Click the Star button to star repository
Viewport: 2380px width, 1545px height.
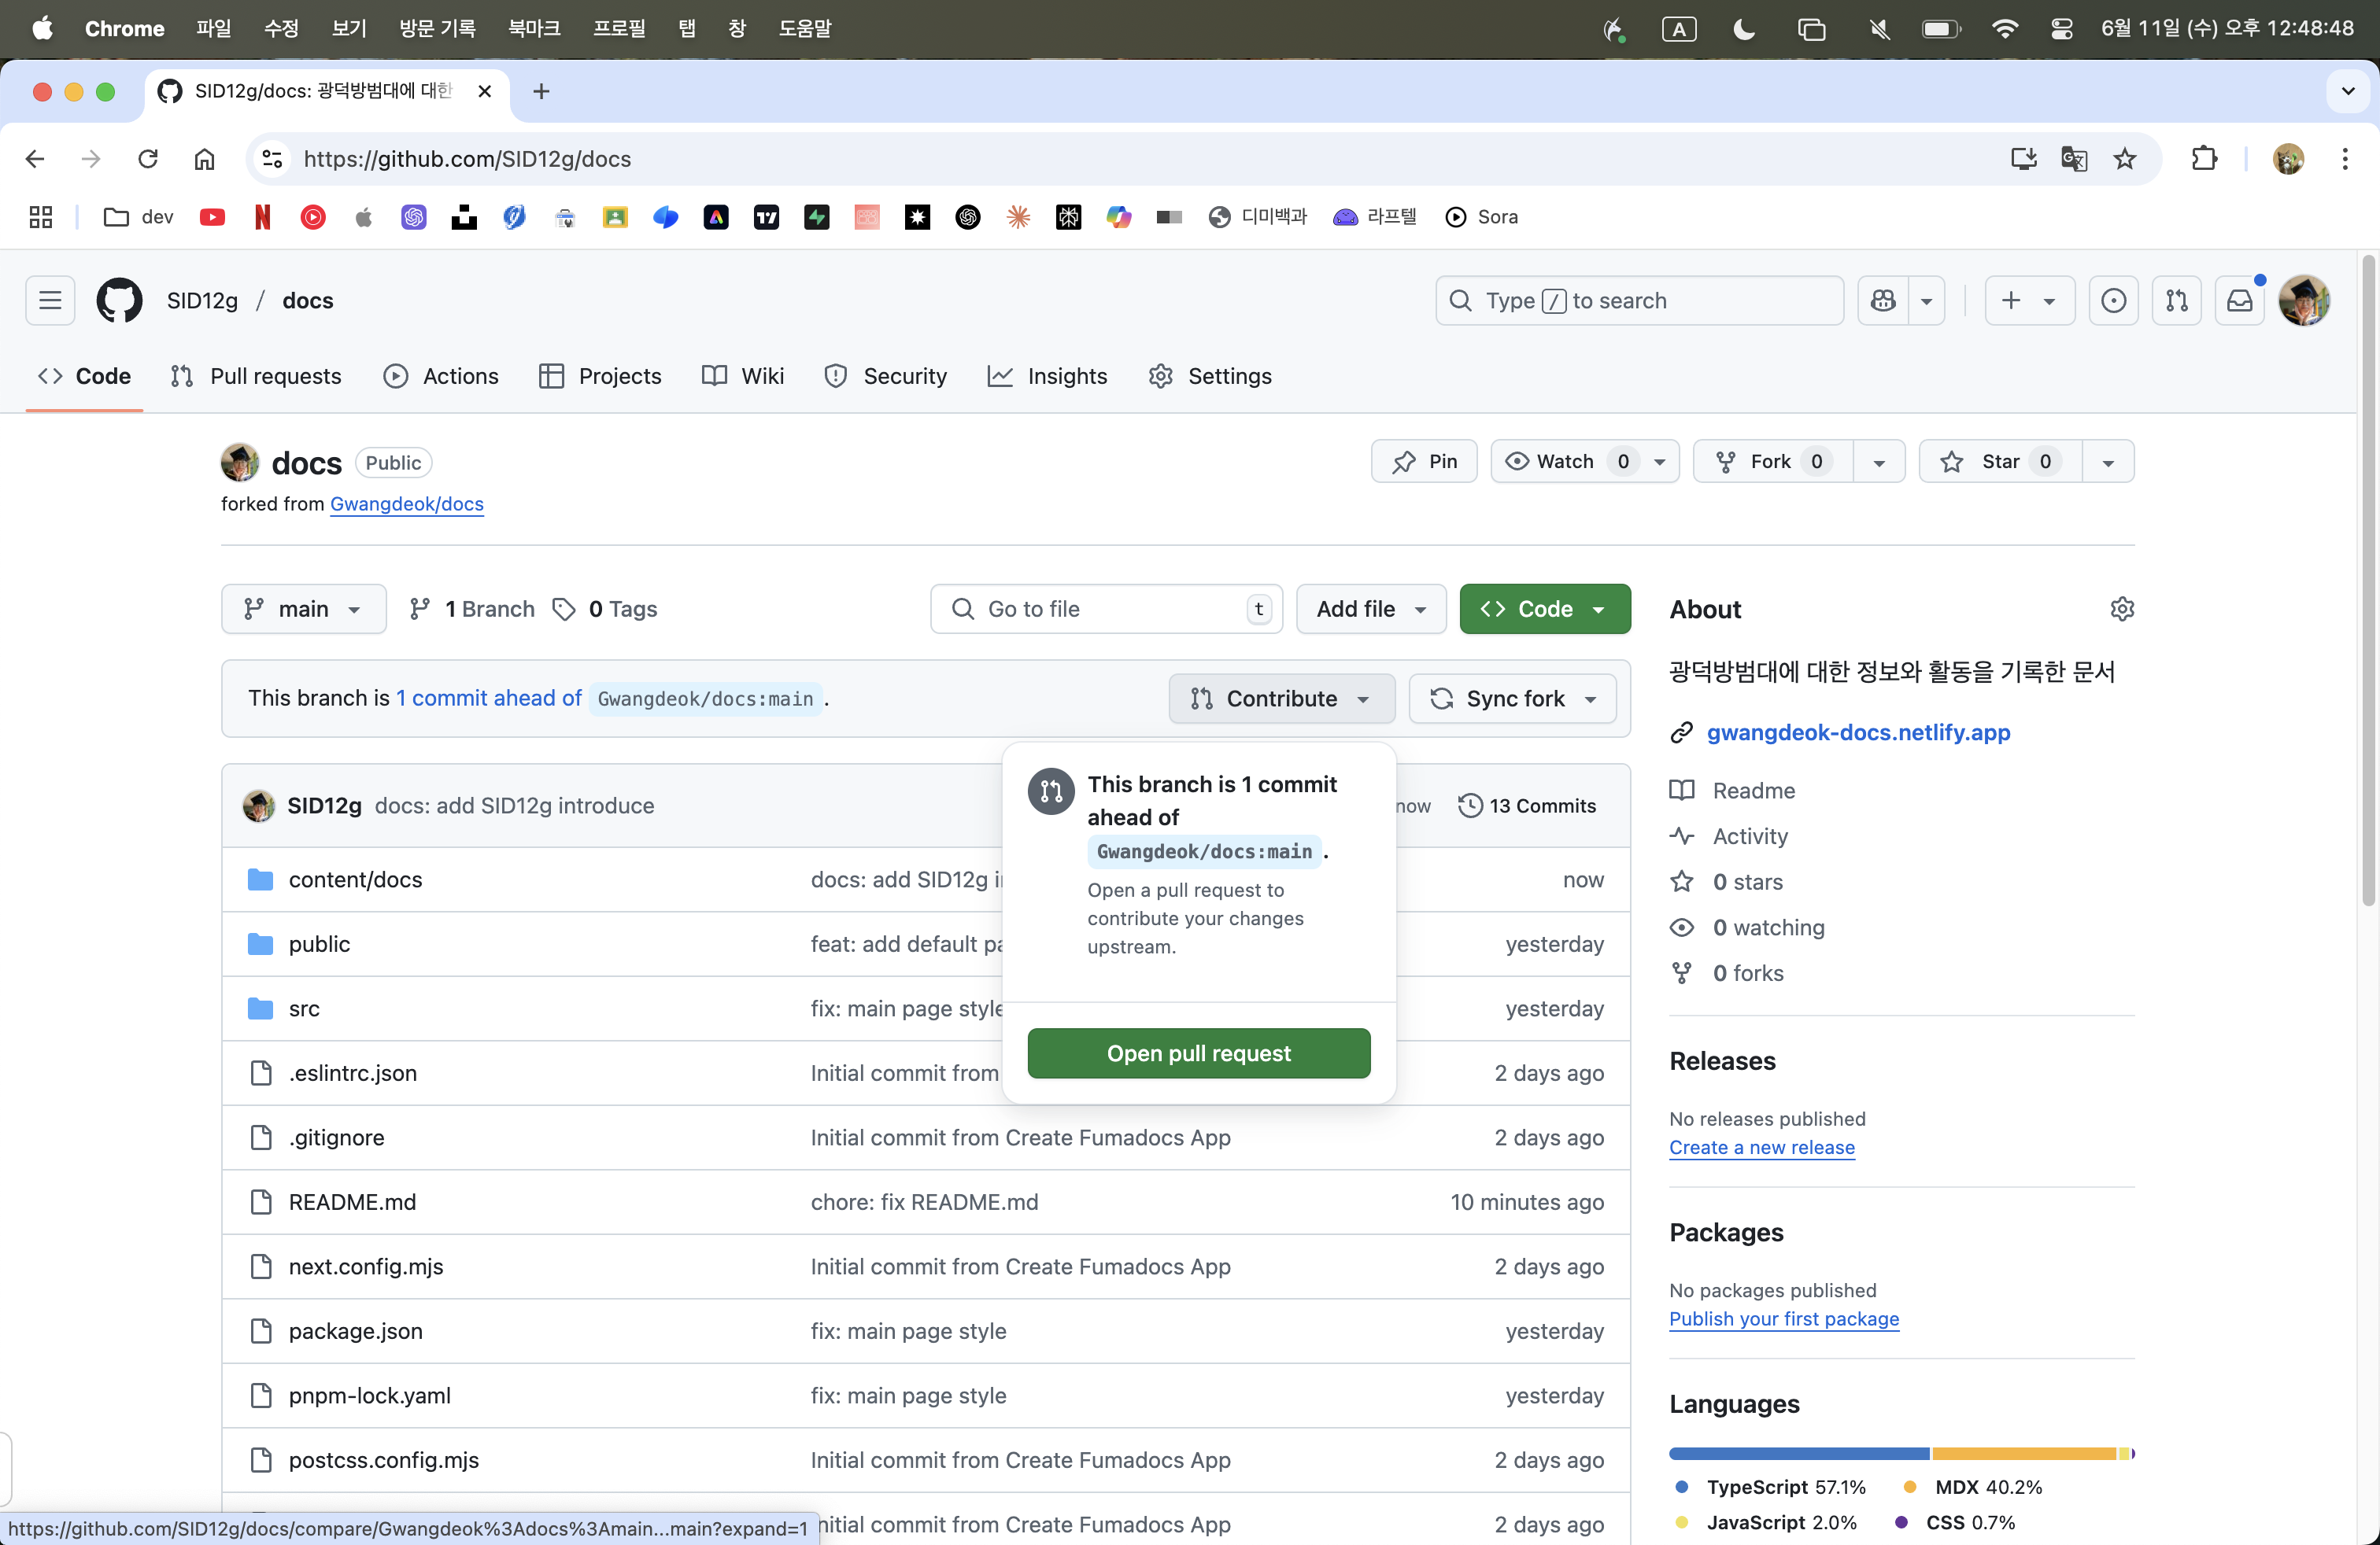[2000, 462]
